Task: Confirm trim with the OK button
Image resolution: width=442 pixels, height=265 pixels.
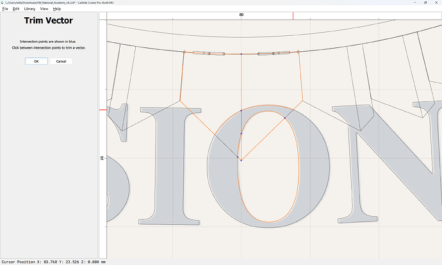Action: [x=37, y=61]
